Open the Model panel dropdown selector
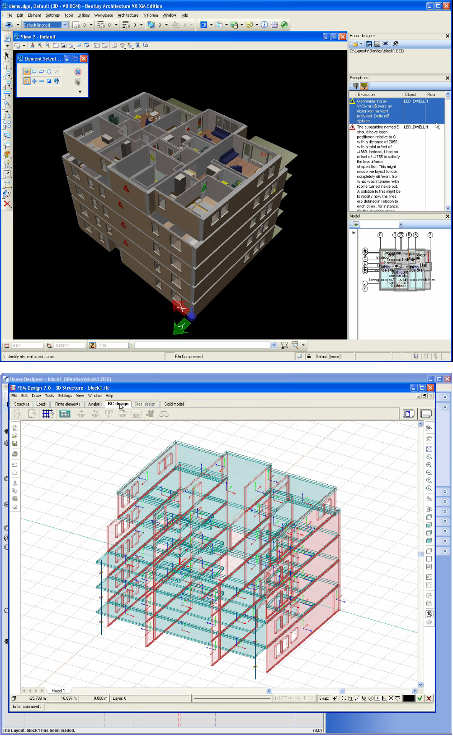 coord(401,225)
